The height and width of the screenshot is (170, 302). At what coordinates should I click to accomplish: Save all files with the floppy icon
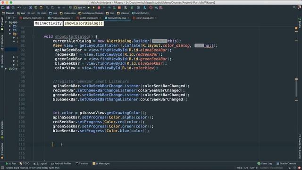[8, 8]
